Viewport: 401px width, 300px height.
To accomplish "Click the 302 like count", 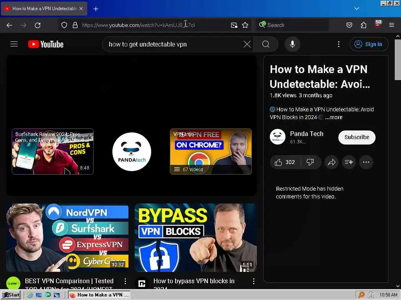I will coord(290,162).
